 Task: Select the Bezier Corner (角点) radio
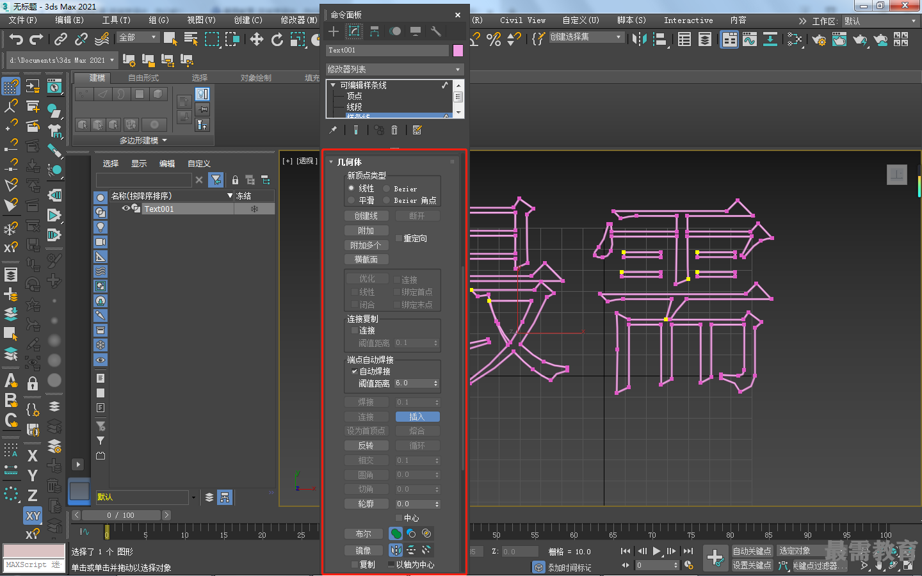click(387, 200)
